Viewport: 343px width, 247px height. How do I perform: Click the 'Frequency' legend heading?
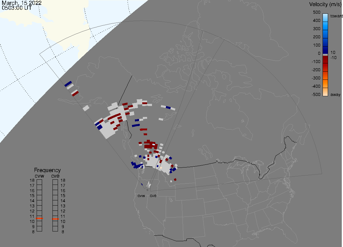[47, 170]
